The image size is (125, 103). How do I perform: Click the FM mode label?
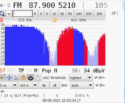(x=18, y=5)
